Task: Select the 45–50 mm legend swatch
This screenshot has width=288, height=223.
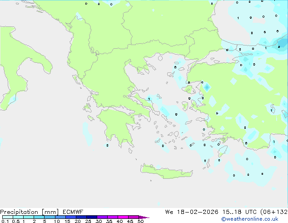Action: [x=134, y=217]
